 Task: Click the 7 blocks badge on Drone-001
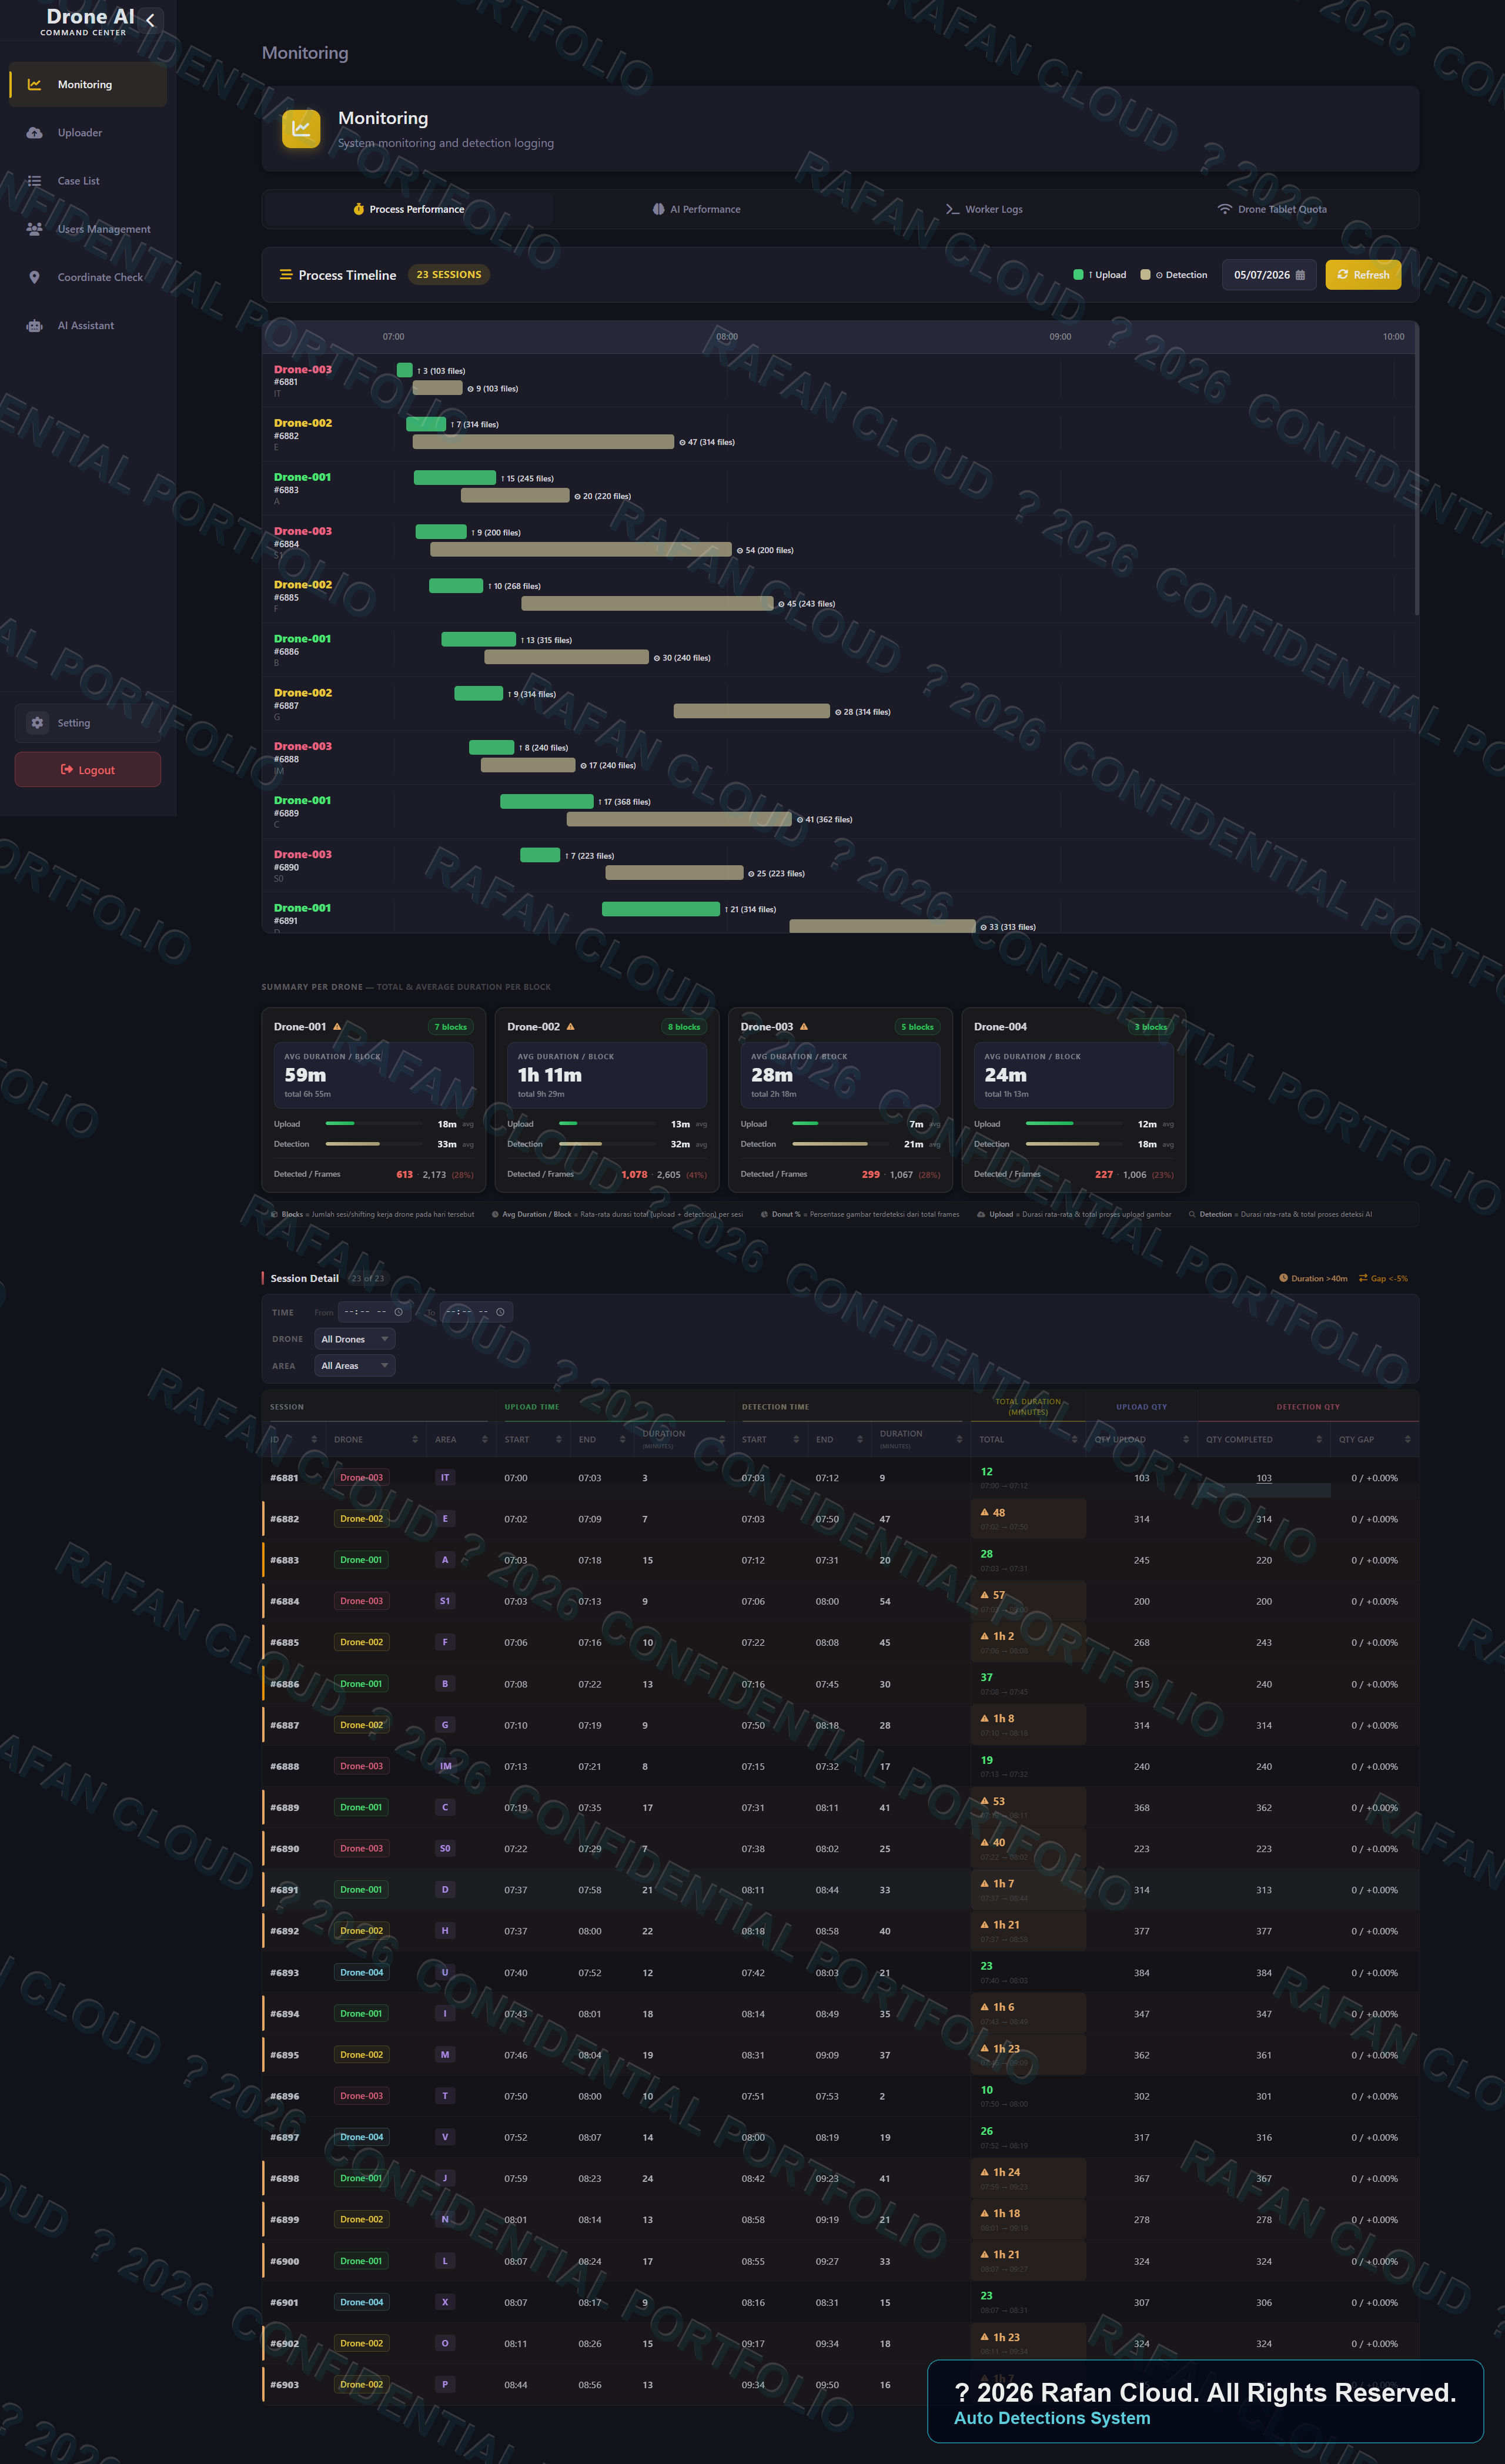pyautogui.click(x=451, y=1027)
